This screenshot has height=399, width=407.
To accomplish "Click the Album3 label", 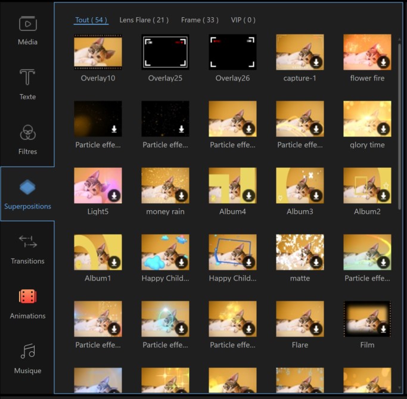I will pos(300,211).
